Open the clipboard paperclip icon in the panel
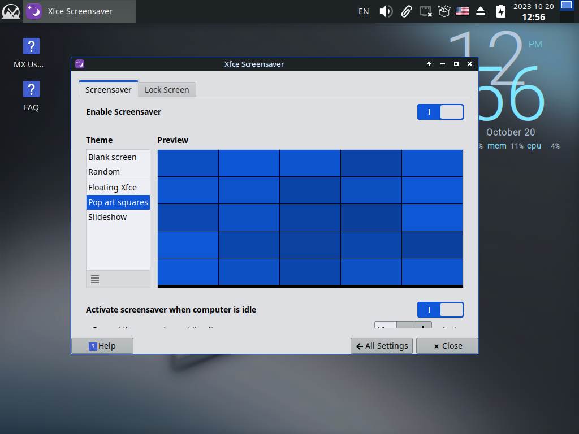 (x=406, y=11)
